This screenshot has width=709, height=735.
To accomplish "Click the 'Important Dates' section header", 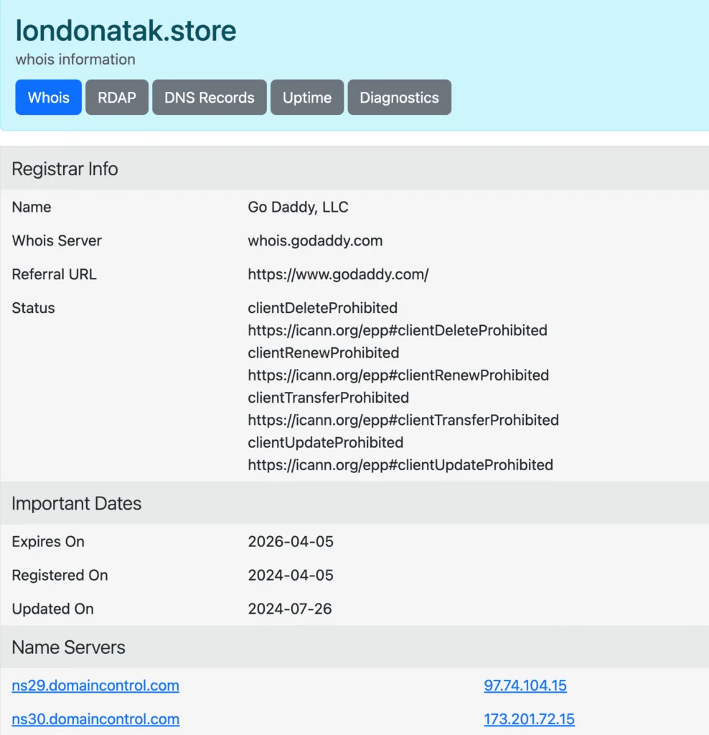I will (x=76, y=503).
